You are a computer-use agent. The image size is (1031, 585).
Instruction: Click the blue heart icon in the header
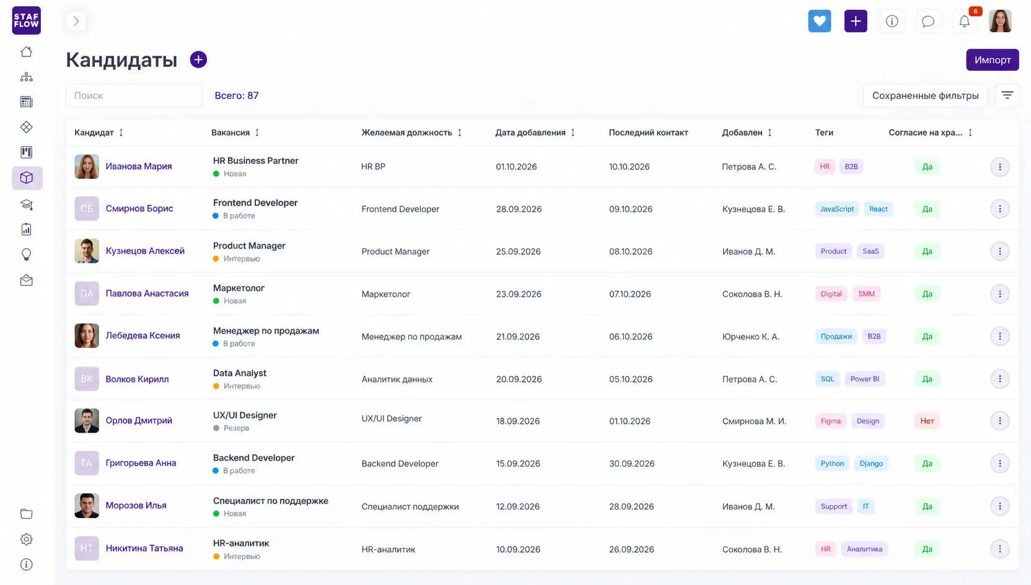click(819, 21)
